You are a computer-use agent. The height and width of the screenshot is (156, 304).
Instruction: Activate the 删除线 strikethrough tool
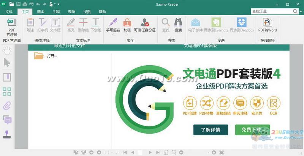pos(83,25)
